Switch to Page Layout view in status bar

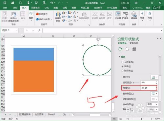pyautogui.click(x=121, y=119)
